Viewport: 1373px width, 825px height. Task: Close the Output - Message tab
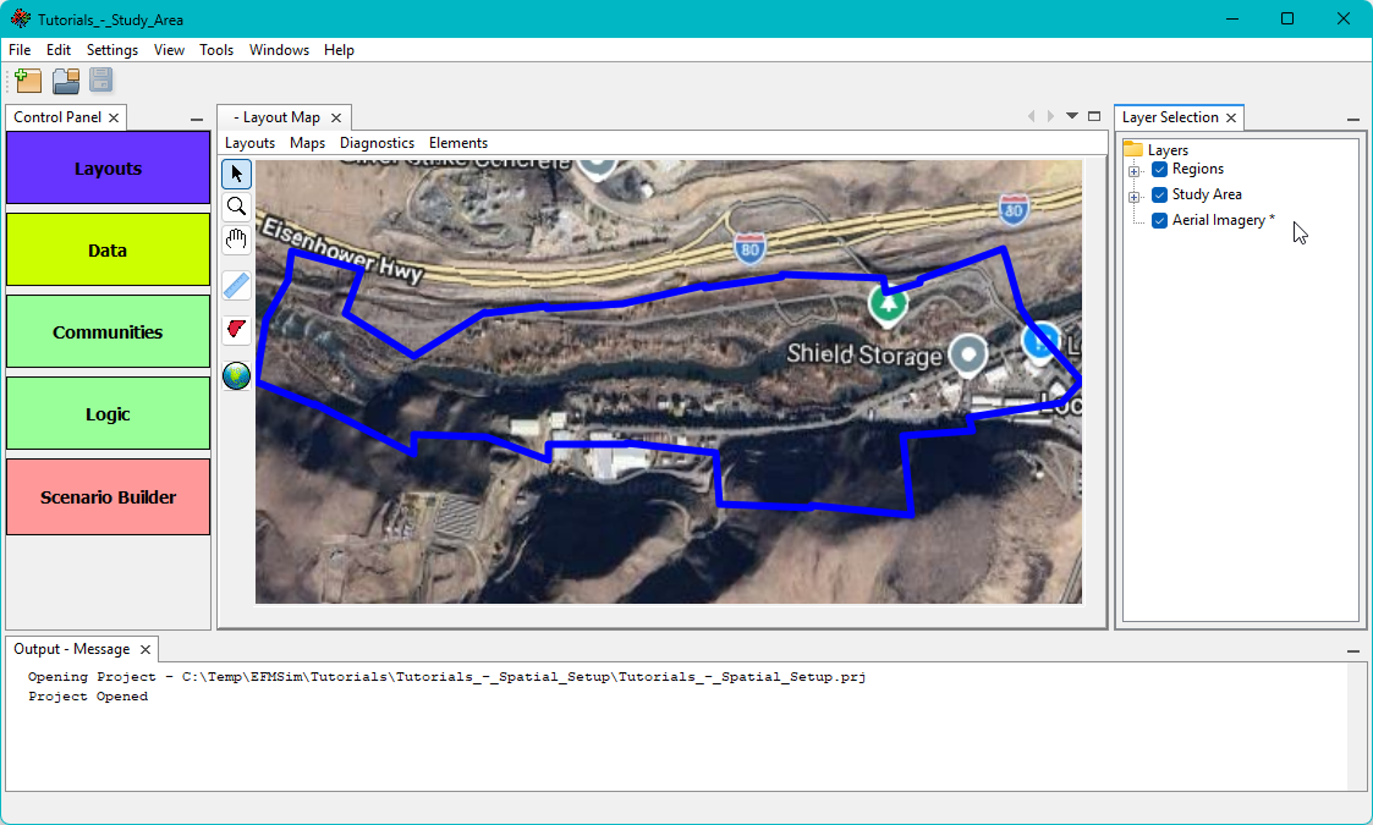point(145,649)
